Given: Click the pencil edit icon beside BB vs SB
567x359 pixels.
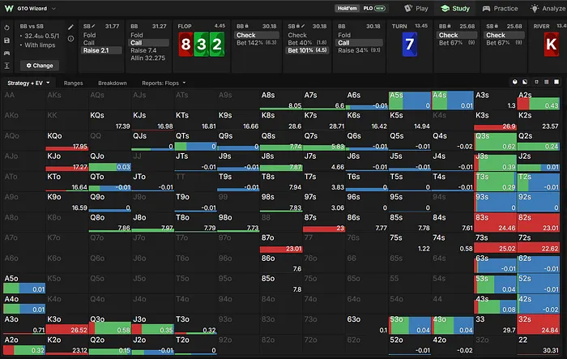Looking at the screenshot, I should click(x=71, y=27).
